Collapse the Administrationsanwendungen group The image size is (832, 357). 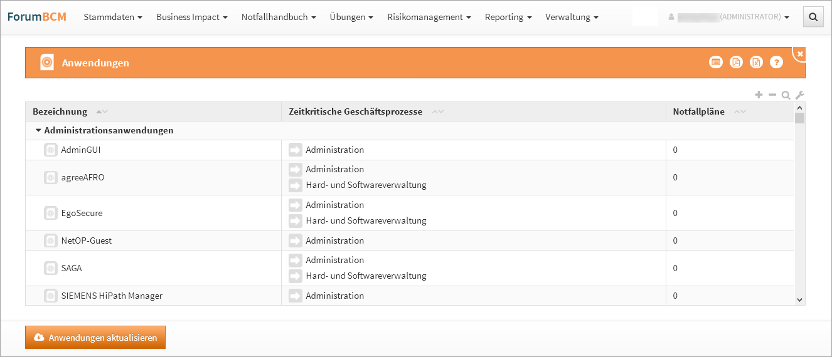38,131
